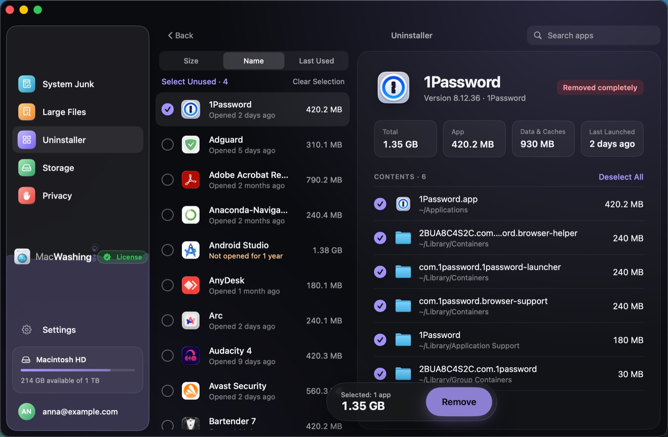Click the Remove button
Screen dimensions: 668x437
coord(459,402)
